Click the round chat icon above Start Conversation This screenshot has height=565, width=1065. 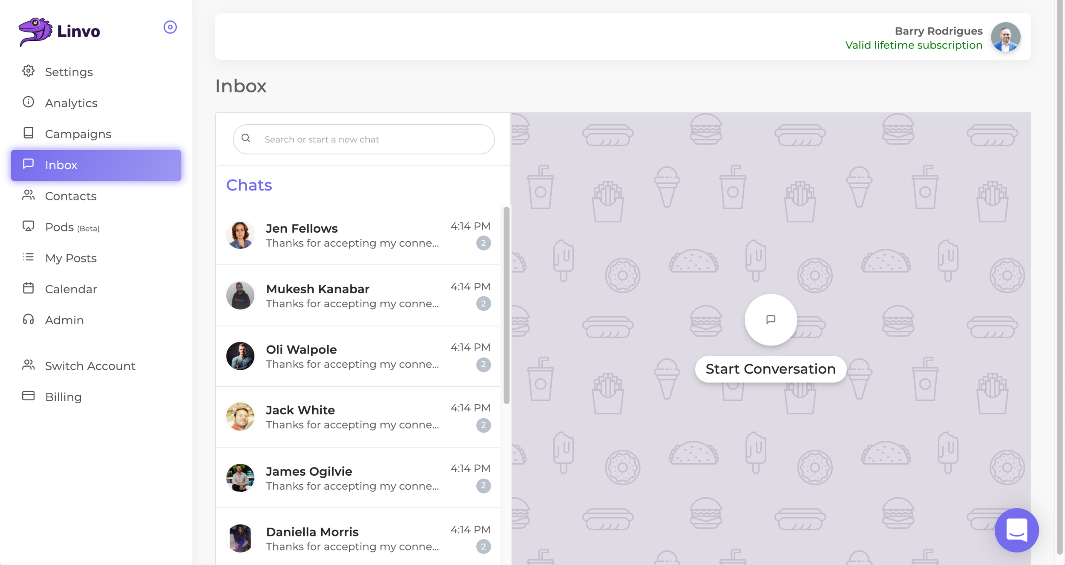pyautogui.click(x=770, y=320)
